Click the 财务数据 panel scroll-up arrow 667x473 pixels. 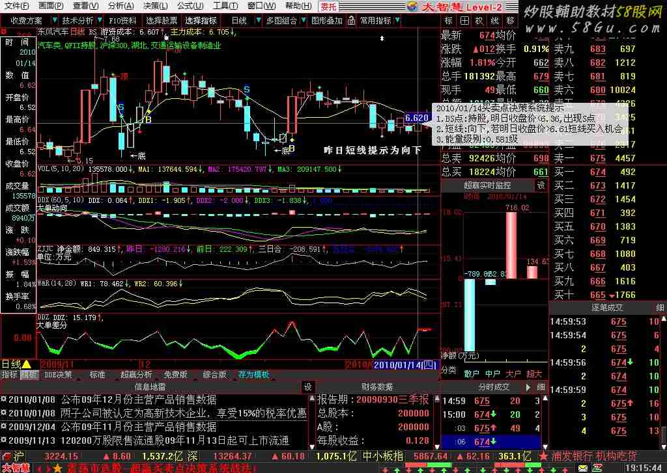click(x=437, y=399)
